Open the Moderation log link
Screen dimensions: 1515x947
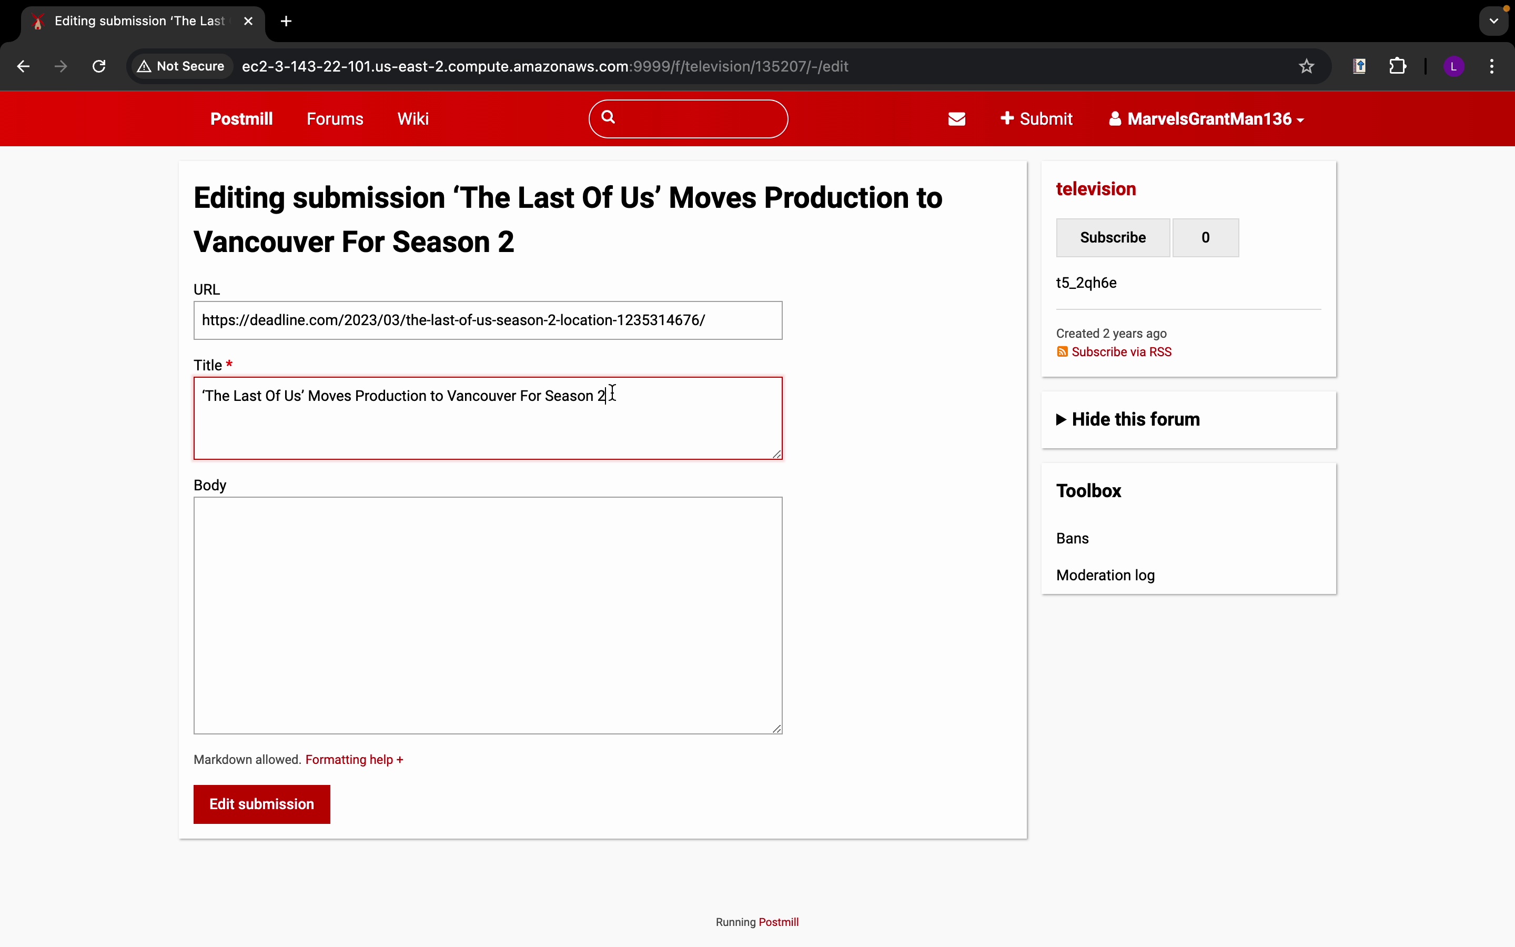tap(1105, 575)
